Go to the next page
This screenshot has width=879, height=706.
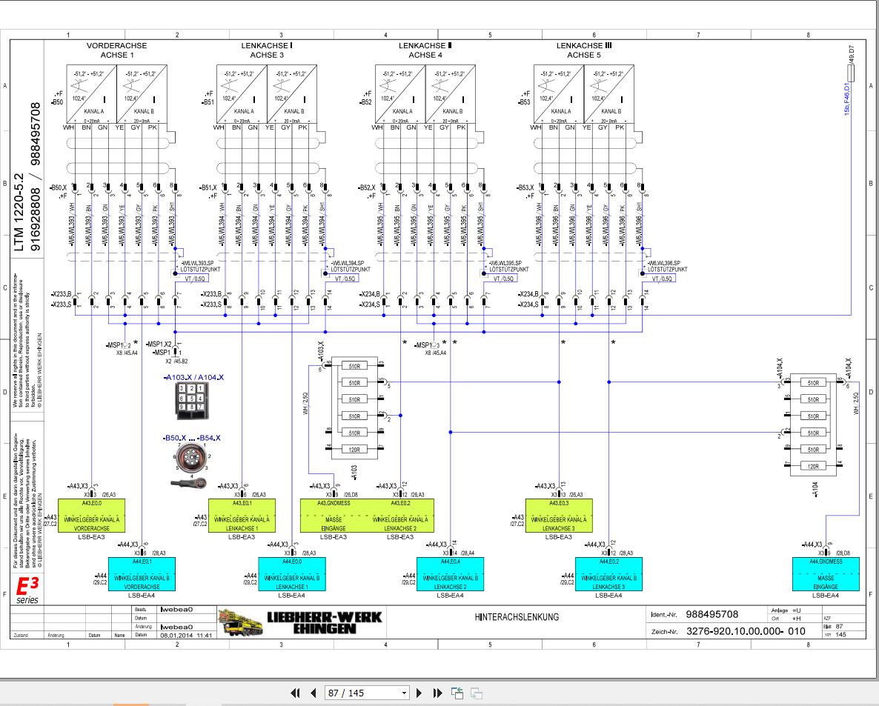click(419, 693)
